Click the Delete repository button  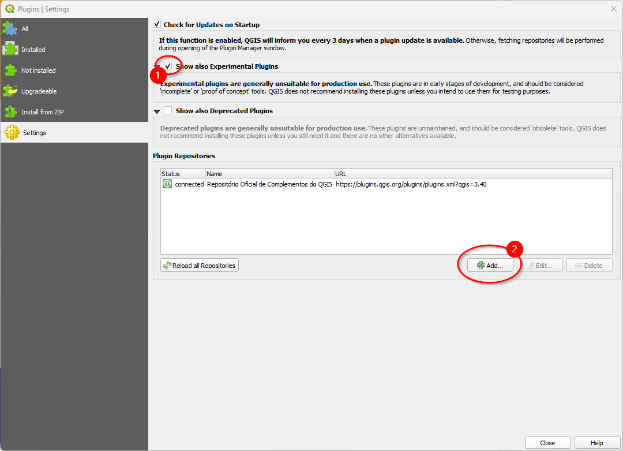click(x=589, y=265)
